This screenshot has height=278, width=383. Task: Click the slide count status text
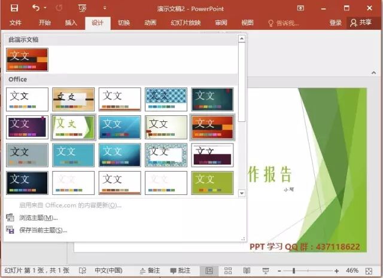37,270
